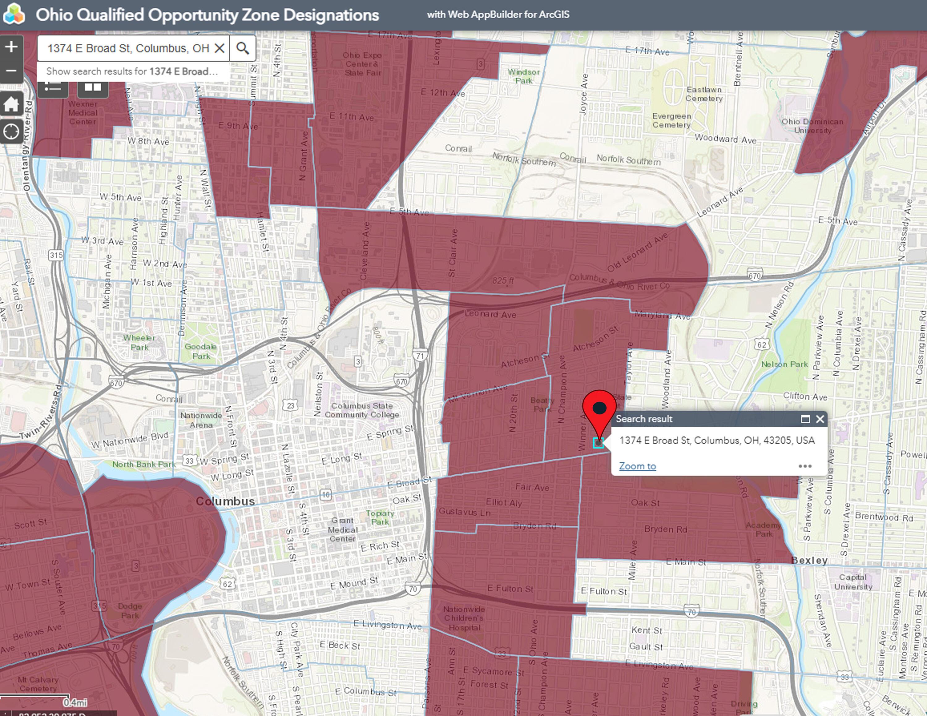Open the popup's three-dot actions menu
This screenshot has width=927, height=716.
805,466
